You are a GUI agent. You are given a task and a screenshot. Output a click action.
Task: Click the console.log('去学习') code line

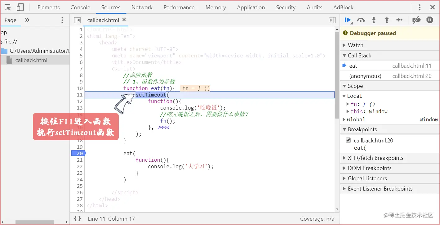[181, 166]
